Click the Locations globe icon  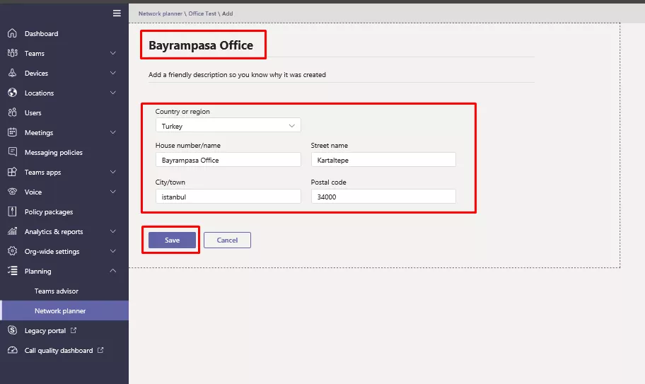[x=12, y=93]
